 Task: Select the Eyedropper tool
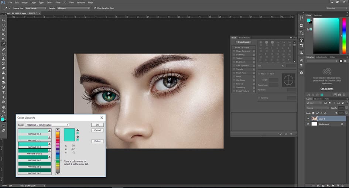point(4,44)
